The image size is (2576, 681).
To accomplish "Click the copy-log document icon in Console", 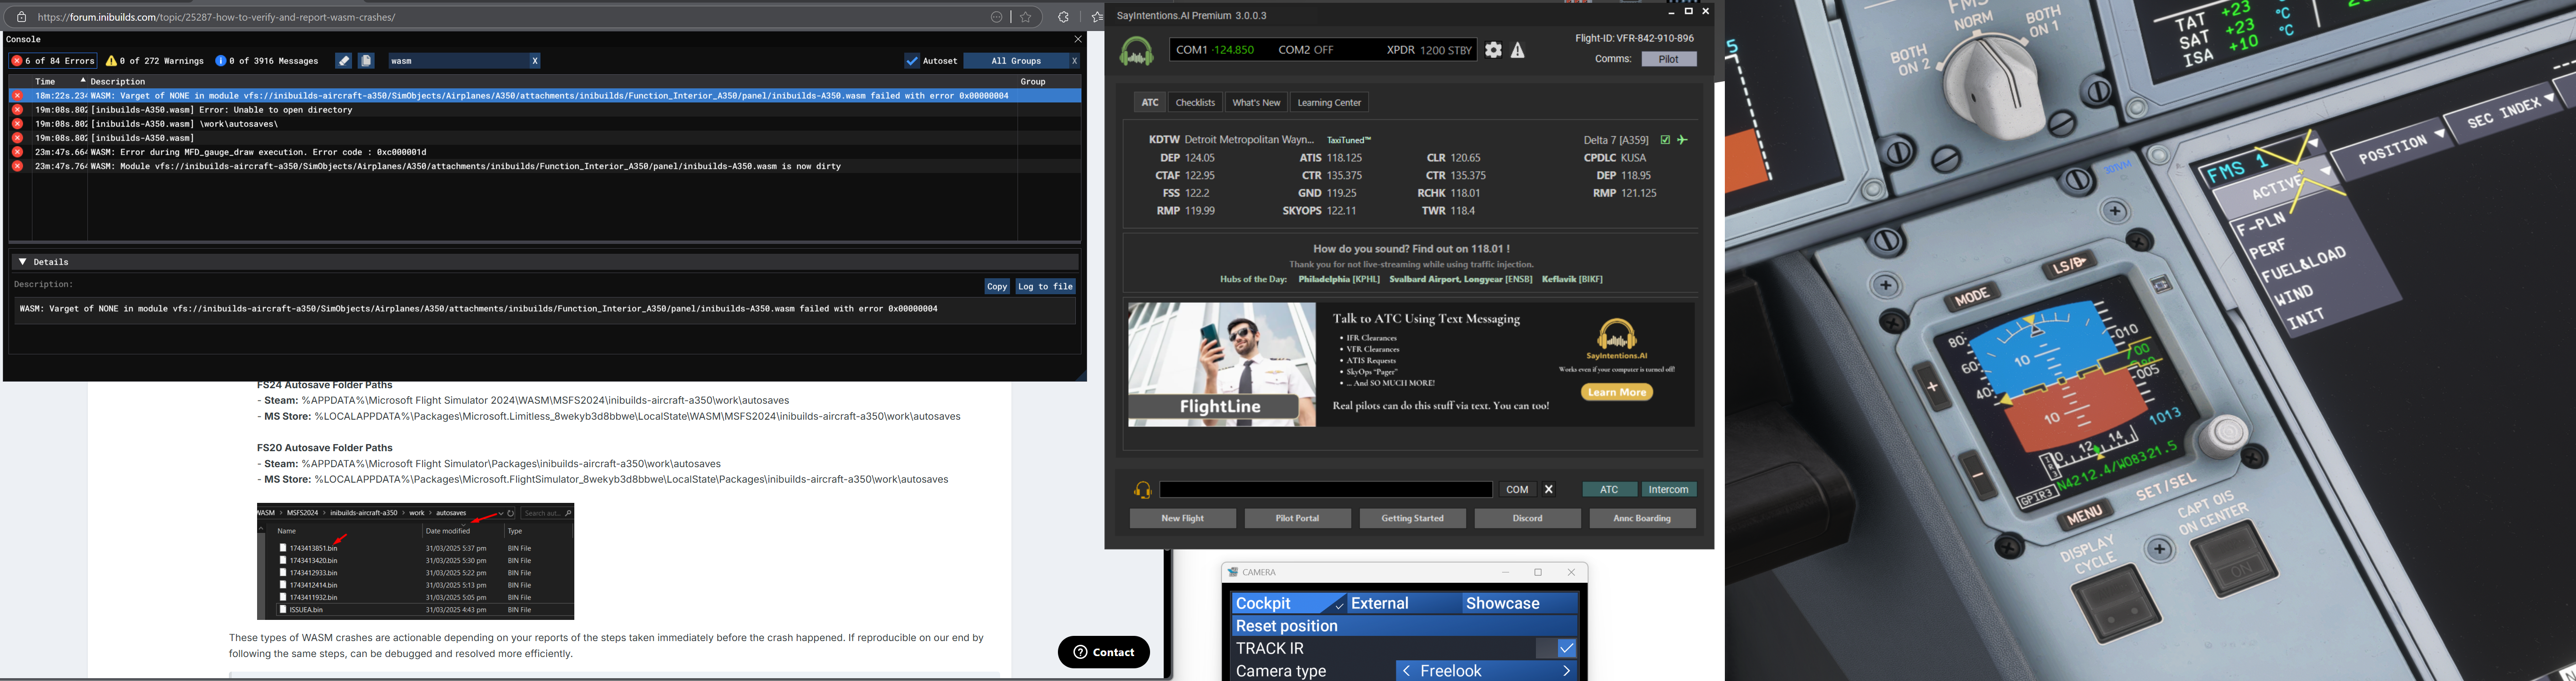I will 367,61.
